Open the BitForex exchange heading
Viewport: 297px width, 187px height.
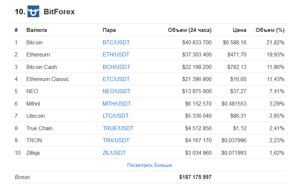59,12
